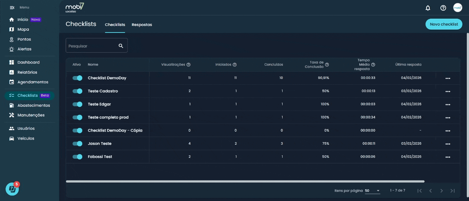
Task: Click the Novo checklist button
Action: pyautogui.click(x=444, y=24)
